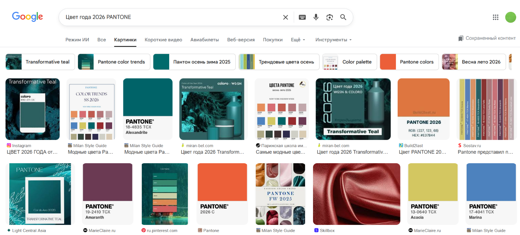Select the Картинки tab
The height and width of the screenshot is (235, 520).
pyautogui.click(x=125, y=40)
